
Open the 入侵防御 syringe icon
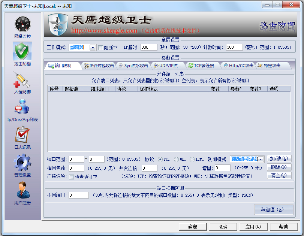pyautogui.click(x=22, y=79)
